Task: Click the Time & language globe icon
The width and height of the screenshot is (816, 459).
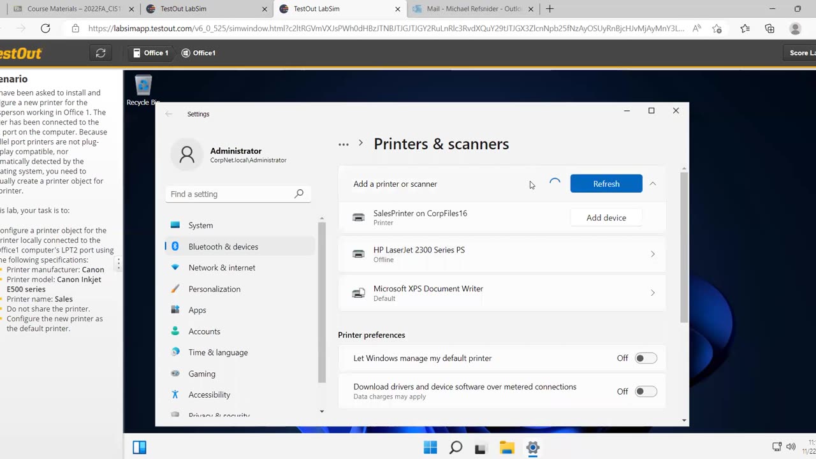Action: click(175, 352)
